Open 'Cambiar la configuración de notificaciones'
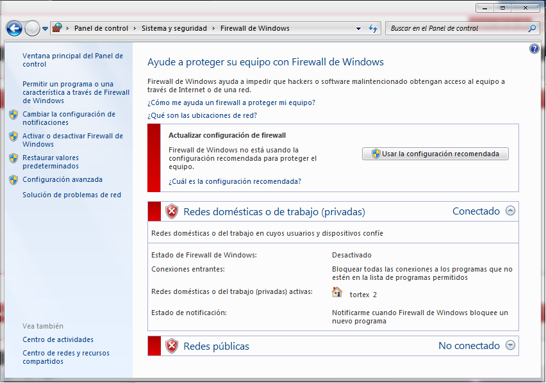 click(69, 118)
